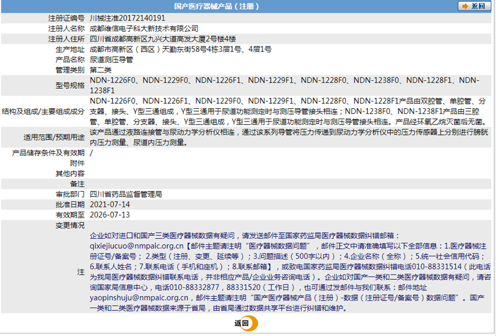
Task: Click the 注册证编号 label
Action: [x=67, y=18]
